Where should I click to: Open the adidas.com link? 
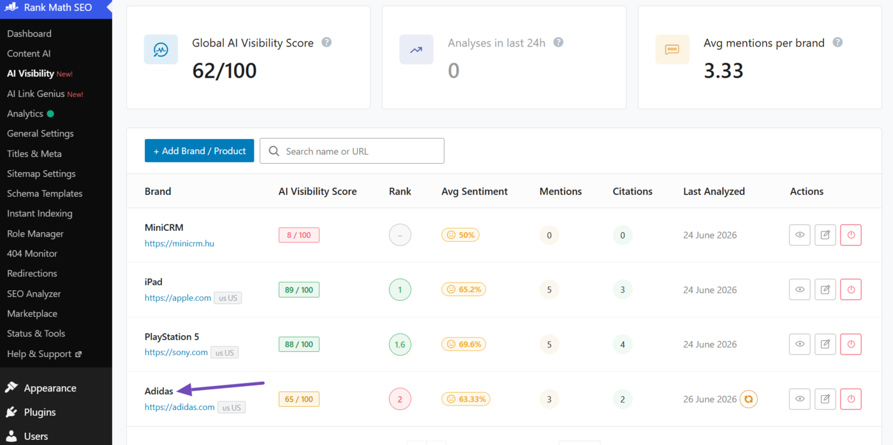click(x=179, y=407)
